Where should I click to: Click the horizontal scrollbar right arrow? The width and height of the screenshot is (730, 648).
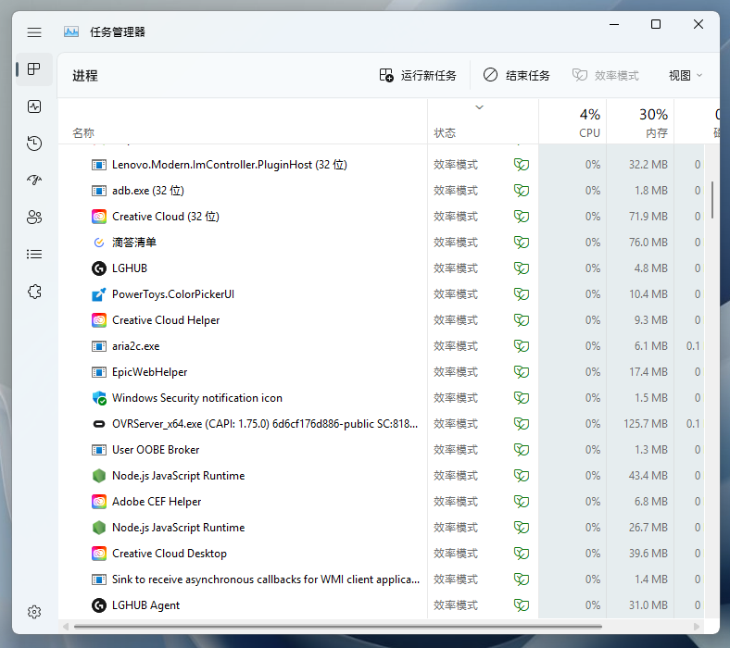click(697, 627)
